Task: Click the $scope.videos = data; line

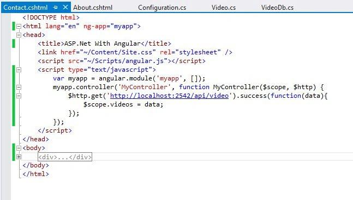Action: [123, 104]
